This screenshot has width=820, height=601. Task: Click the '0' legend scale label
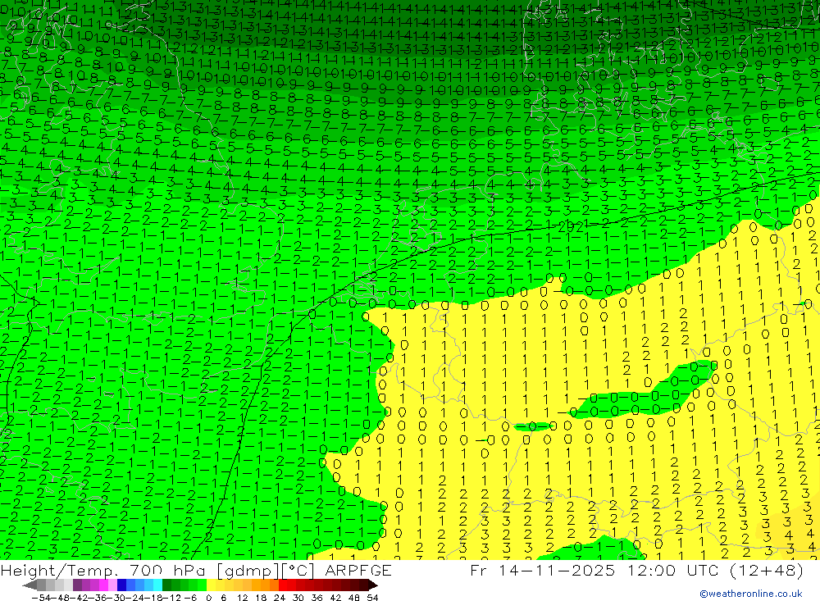pos(208,598)
